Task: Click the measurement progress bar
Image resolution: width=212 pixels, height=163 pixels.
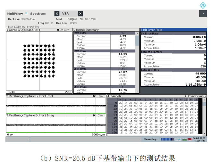Action: click(x=167, y=139)
